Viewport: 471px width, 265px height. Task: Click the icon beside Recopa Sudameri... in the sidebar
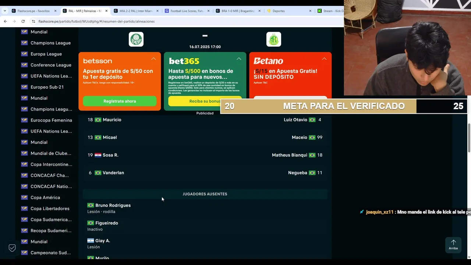click(x=24, y=231)
